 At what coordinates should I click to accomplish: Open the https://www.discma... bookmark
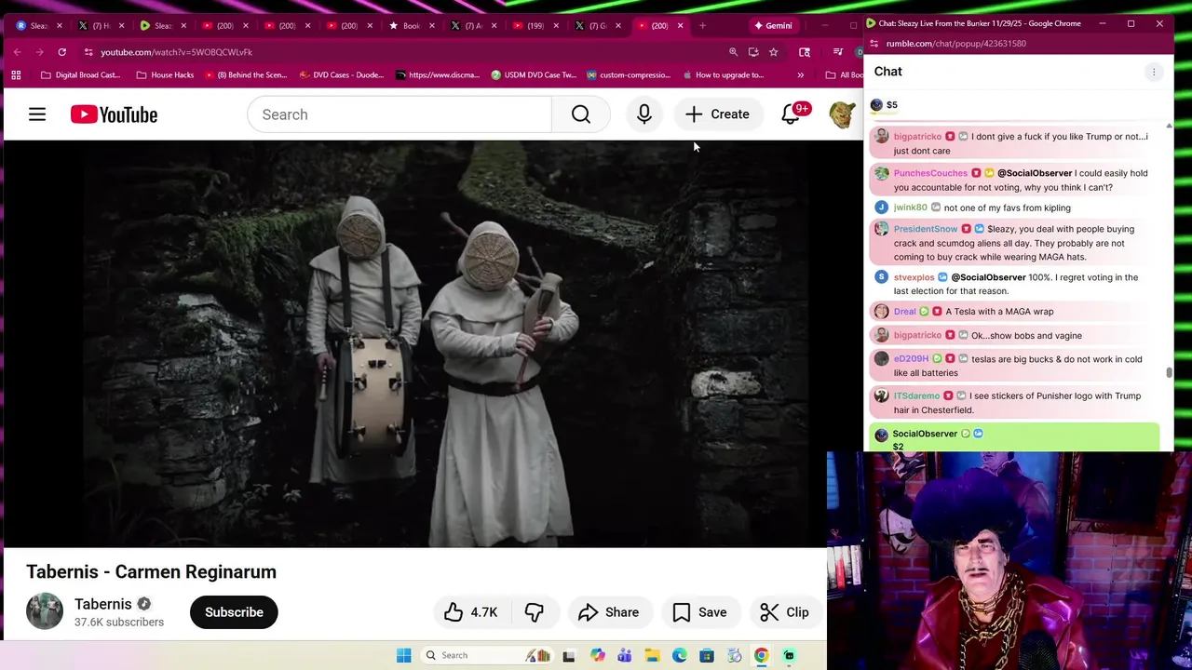(438, 74)
